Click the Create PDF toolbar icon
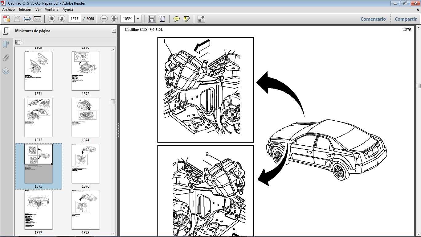 (6, 19)
